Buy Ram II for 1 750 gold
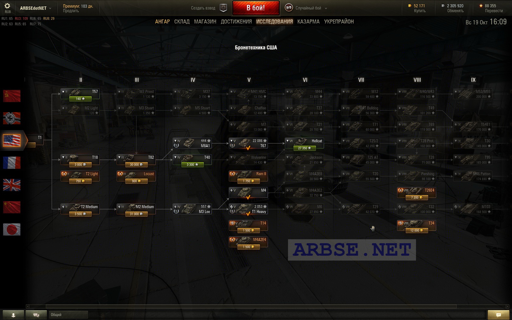 point(248,181)
